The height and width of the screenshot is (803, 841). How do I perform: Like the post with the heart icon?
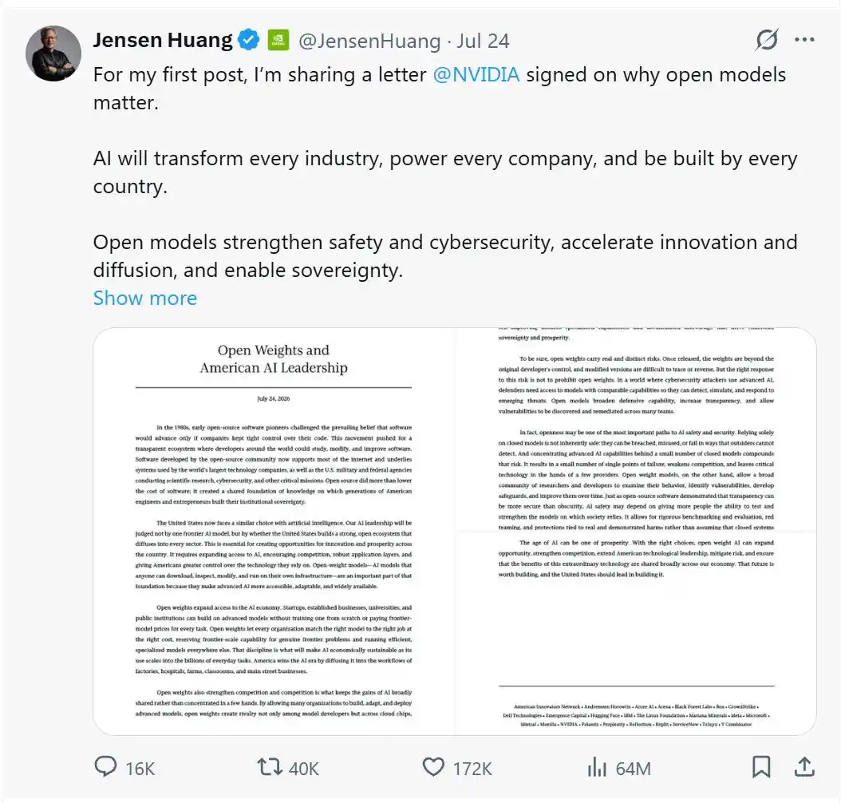click(x=433, y=766)
